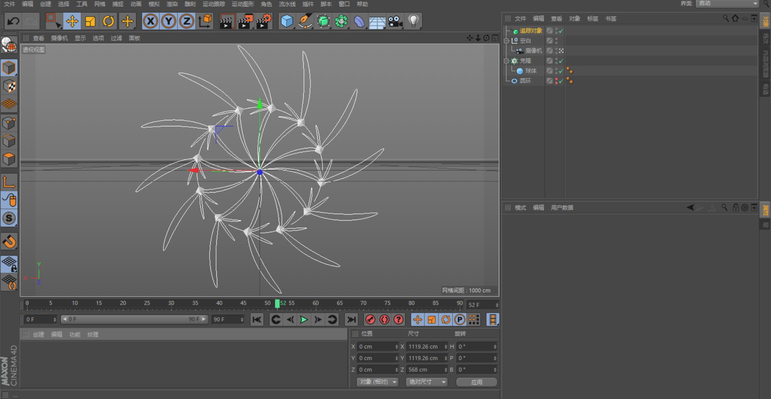Add a camera from top toolbar

pyautogui.click(x=396, y=21)
